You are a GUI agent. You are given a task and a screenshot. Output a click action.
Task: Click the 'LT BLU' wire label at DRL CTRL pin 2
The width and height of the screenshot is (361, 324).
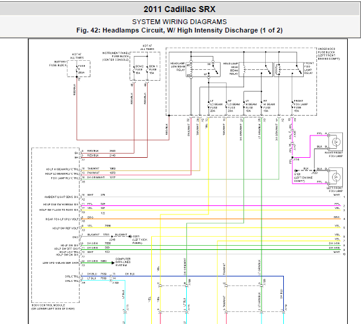click(x=92, y=278)
